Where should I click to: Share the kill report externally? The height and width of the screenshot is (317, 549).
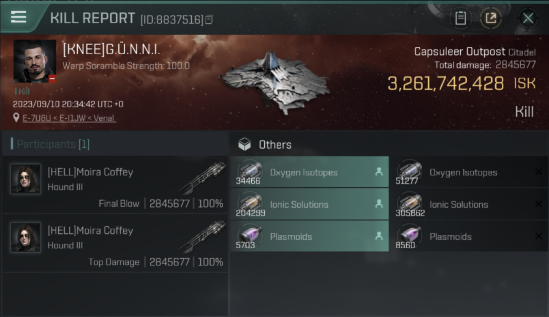click(x=490, y=18)
